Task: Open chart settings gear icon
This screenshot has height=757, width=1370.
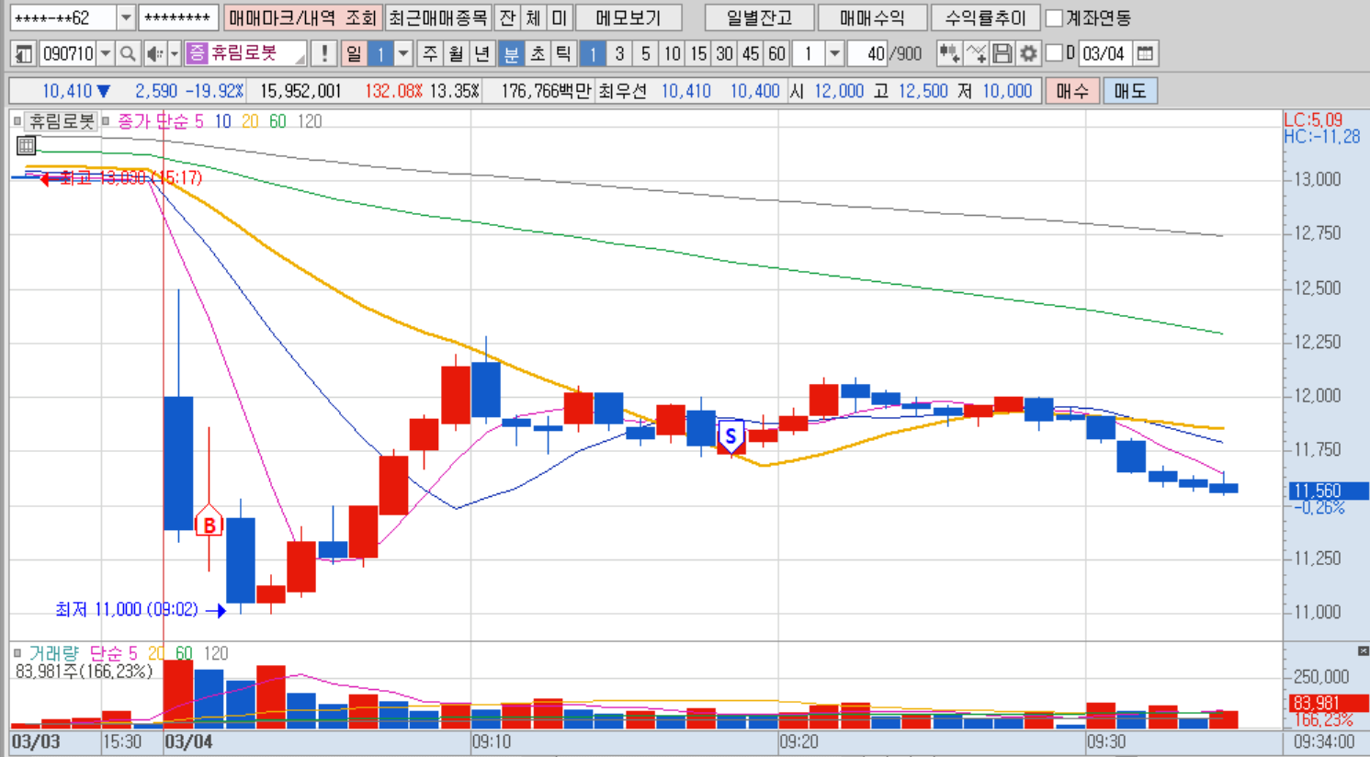Action: 1028,54
